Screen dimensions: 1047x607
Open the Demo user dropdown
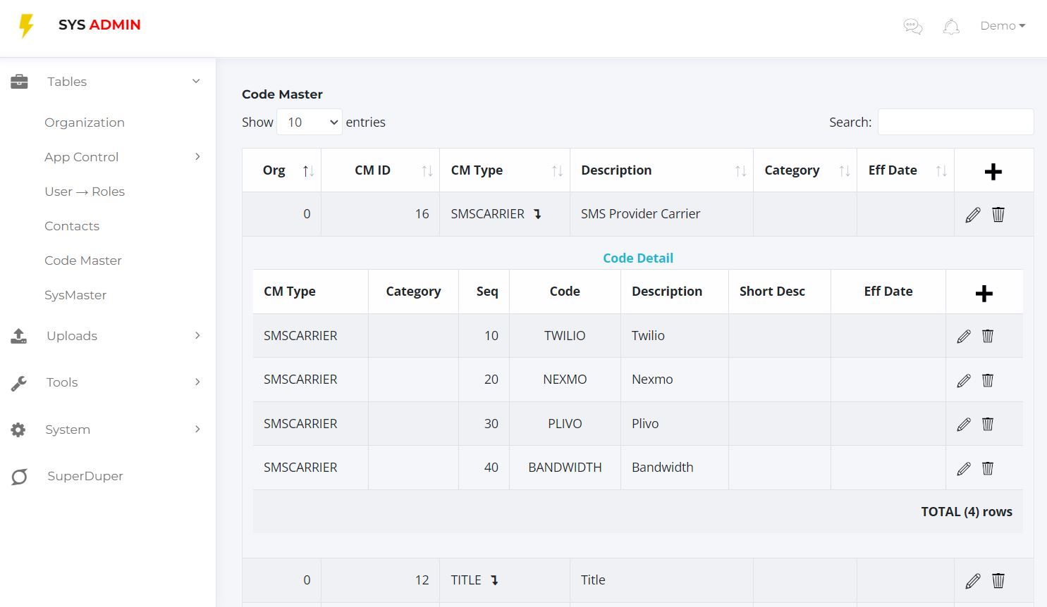pyautogui.click(x=1002, y=26)
